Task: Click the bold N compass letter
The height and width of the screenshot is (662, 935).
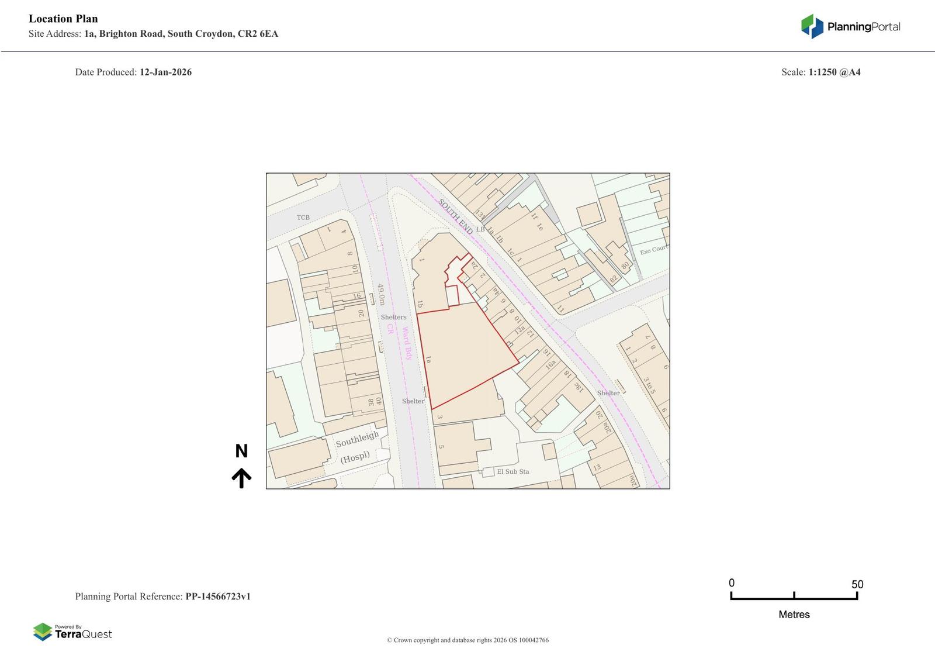Action: point(241,451)
